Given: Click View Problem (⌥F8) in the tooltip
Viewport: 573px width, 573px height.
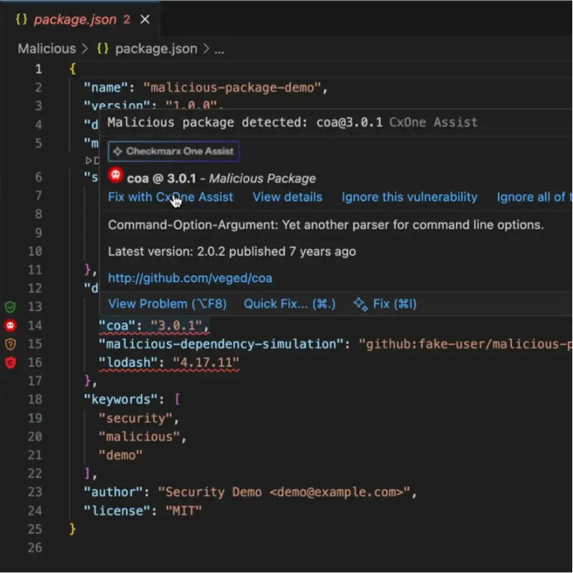Looking at the screenshot, I should [x=167, y=303].
